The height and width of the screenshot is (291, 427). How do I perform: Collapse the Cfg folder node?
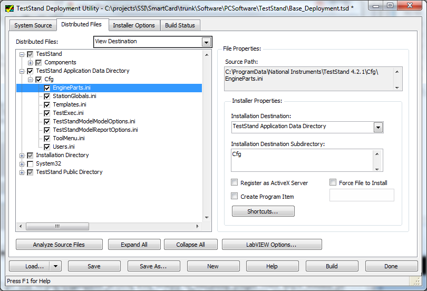[30, 80]
